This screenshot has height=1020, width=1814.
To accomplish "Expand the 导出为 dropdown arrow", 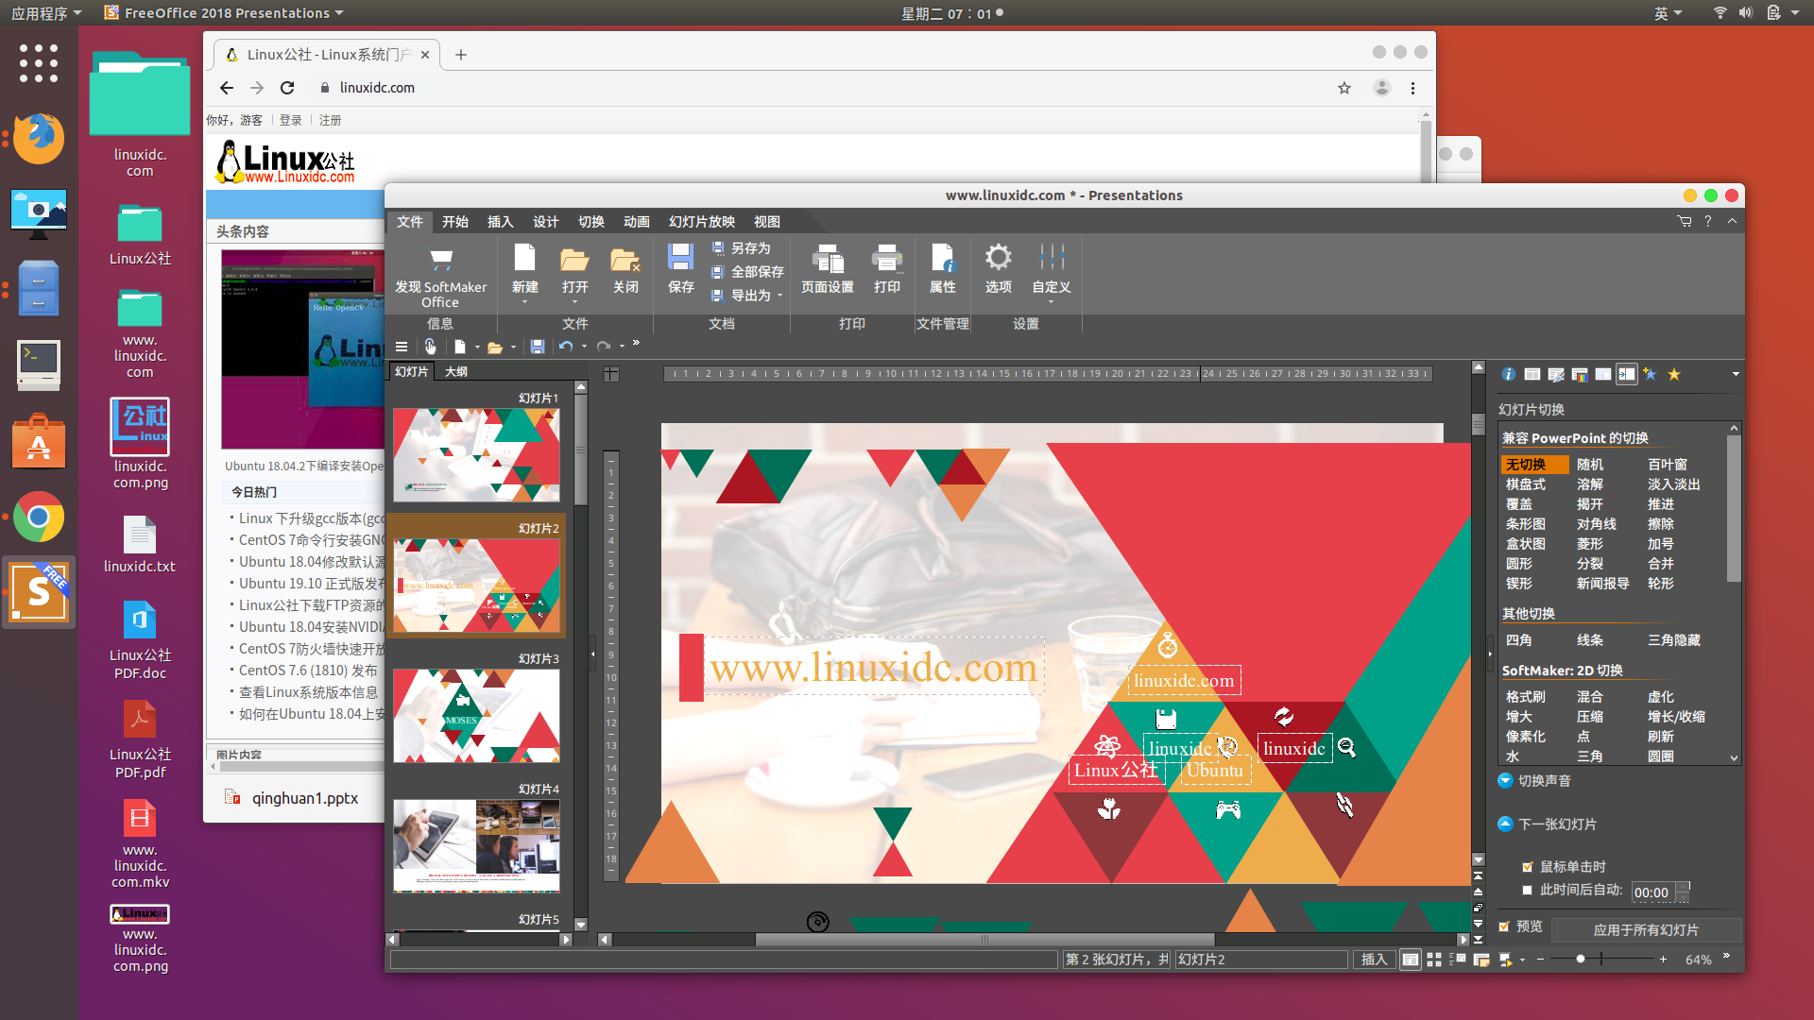I will click(x=780, y=296).
